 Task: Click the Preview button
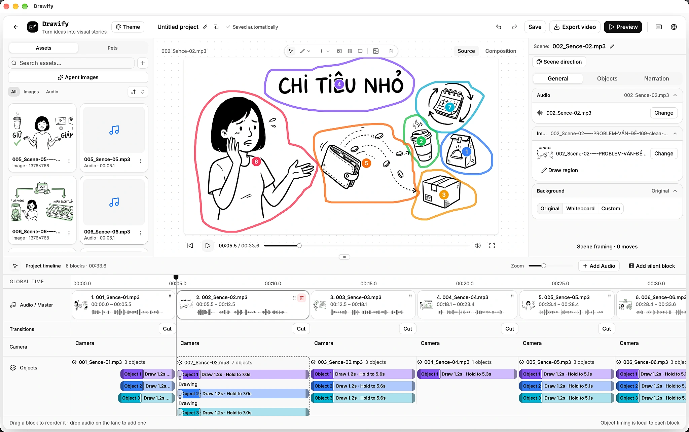(623, 27)
